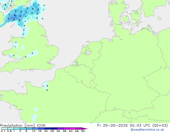This screenshot has height=132, width=170.
Task: Click the 20–25 mm legend swatch
Action: (x=48, y=128)
